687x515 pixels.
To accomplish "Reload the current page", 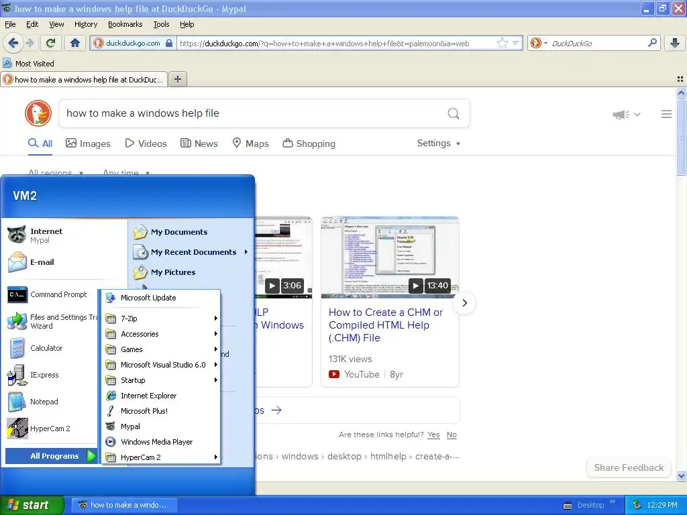I will coord(50,43).
